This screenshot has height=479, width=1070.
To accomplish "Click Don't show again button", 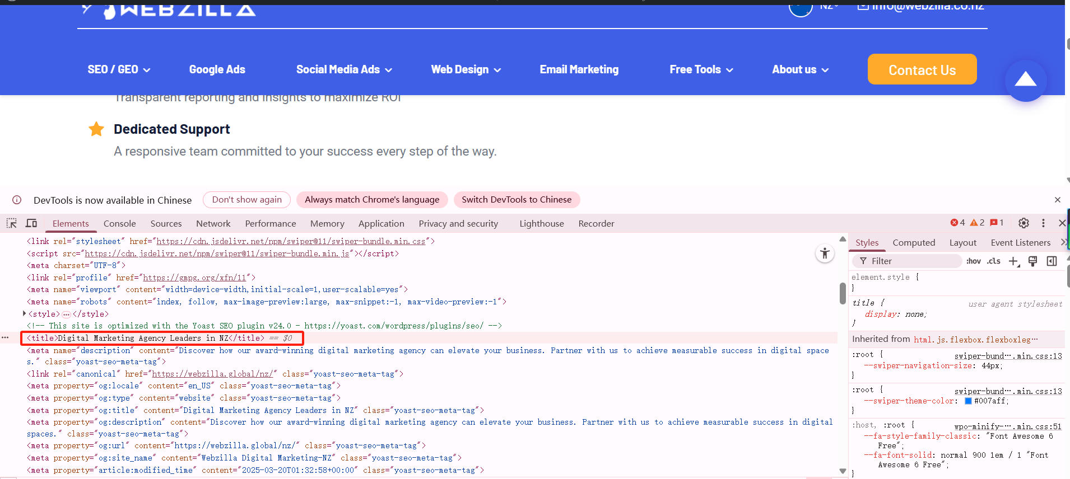I will [247, 200].
